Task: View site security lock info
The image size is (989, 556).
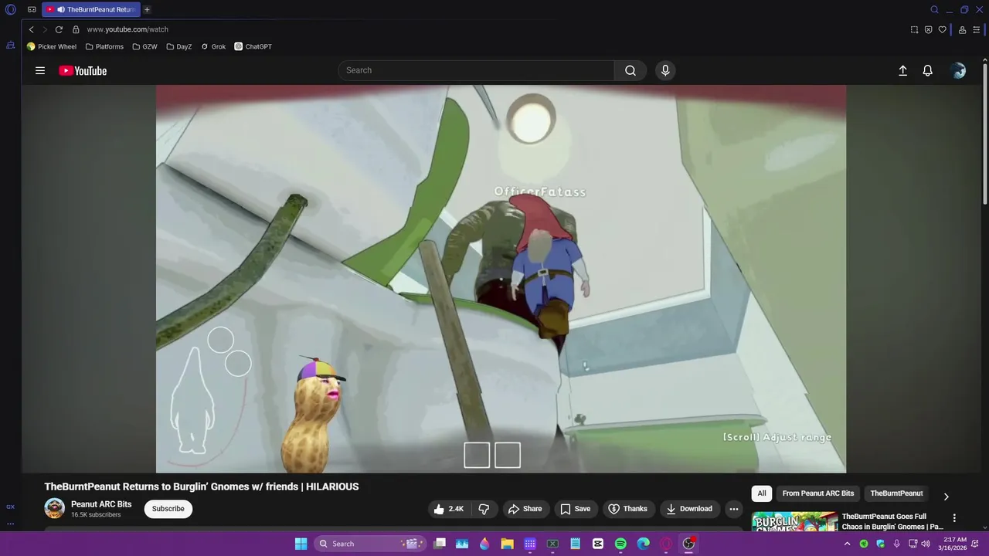Action: [76, 29]
